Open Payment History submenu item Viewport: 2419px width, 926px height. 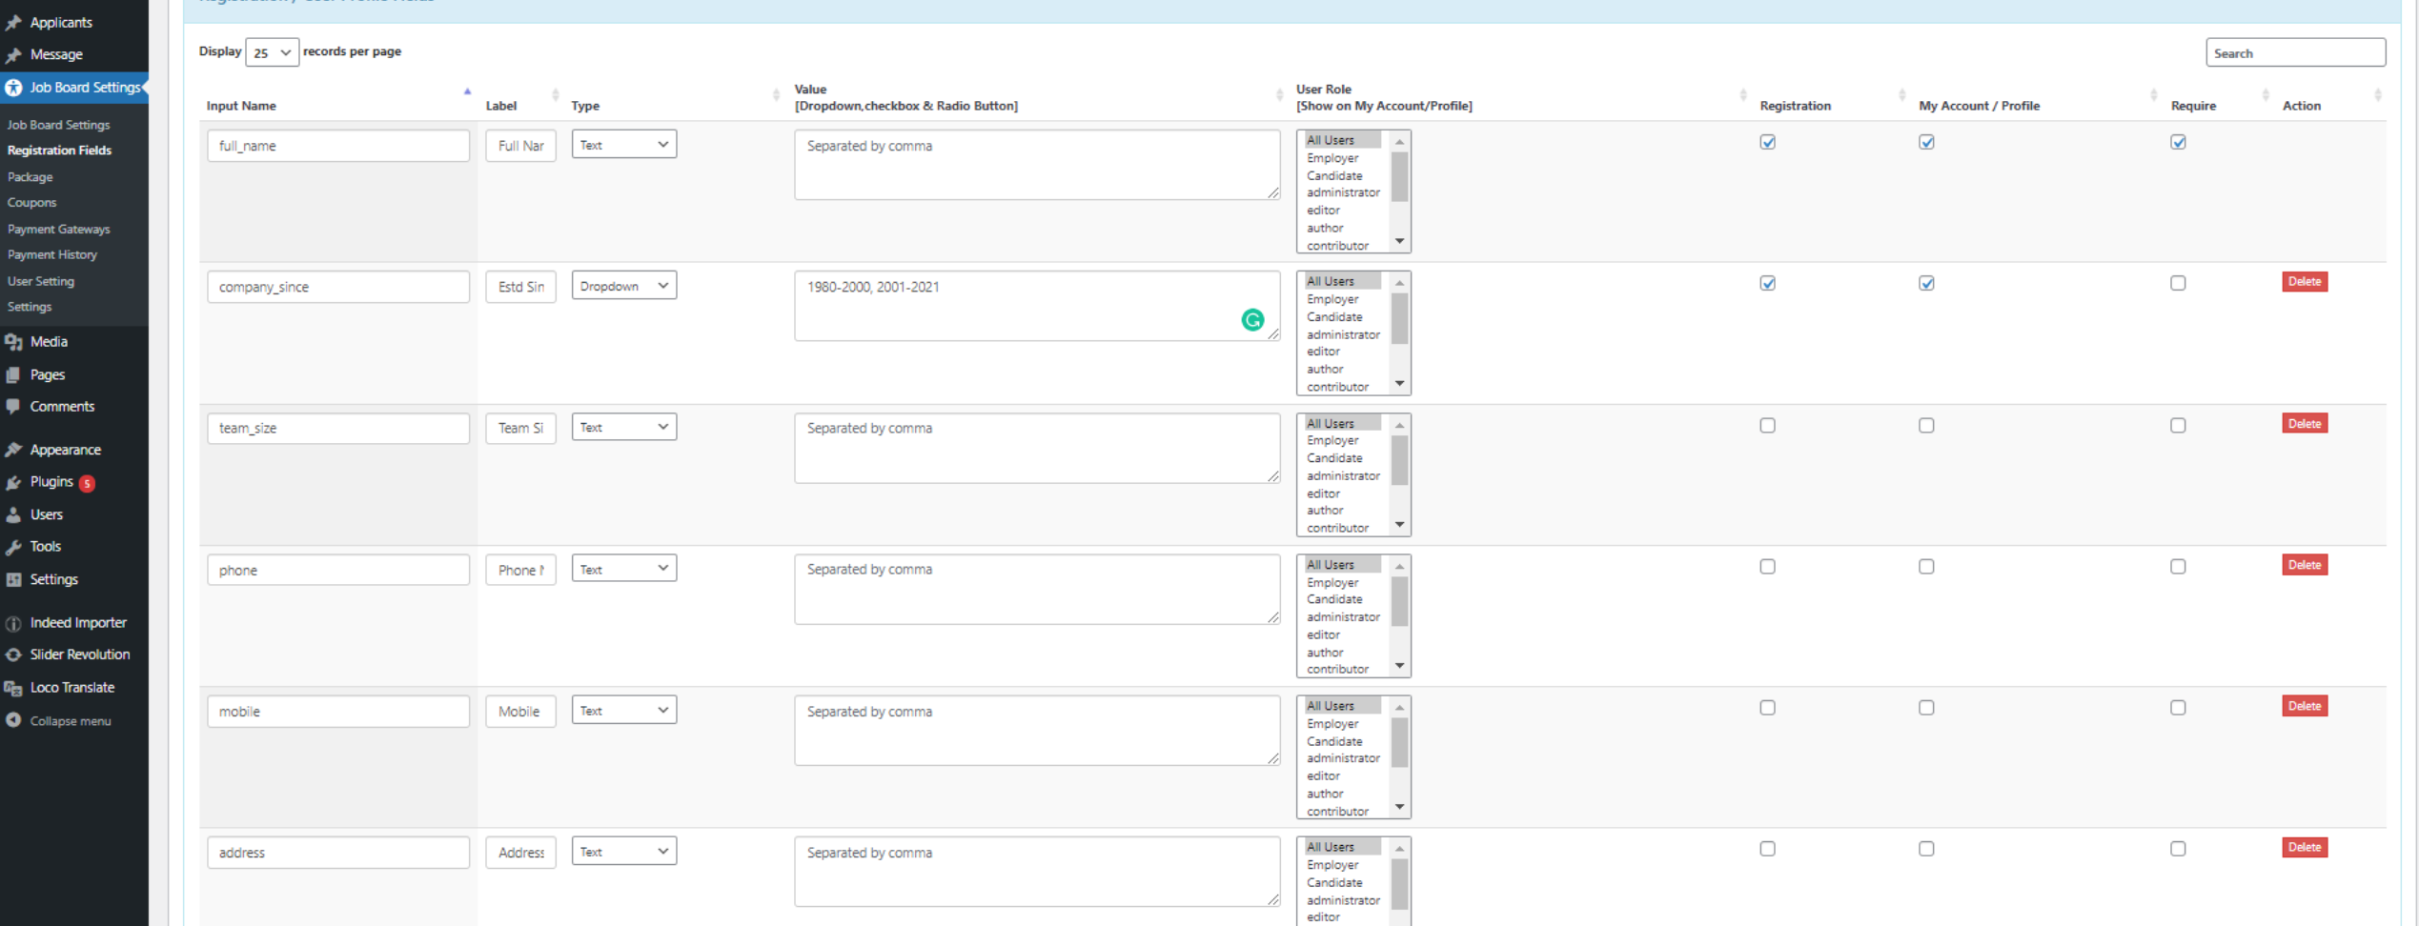(x=52, y=255)
